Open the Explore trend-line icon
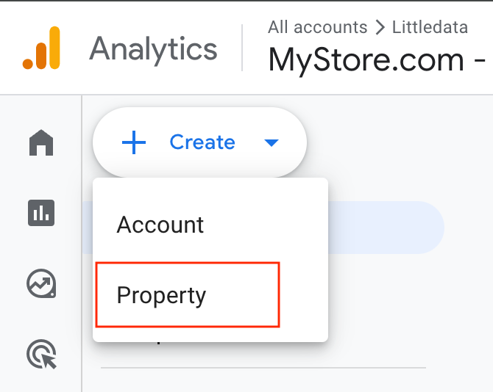Viewport: 493px width, 392px height. pos(41,283)
